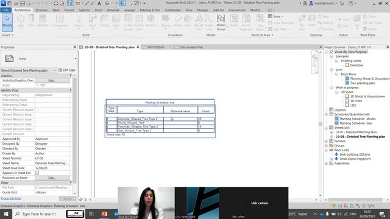
Task: Switch to the Annotate ribbon tab
Action: coord(113,10)
